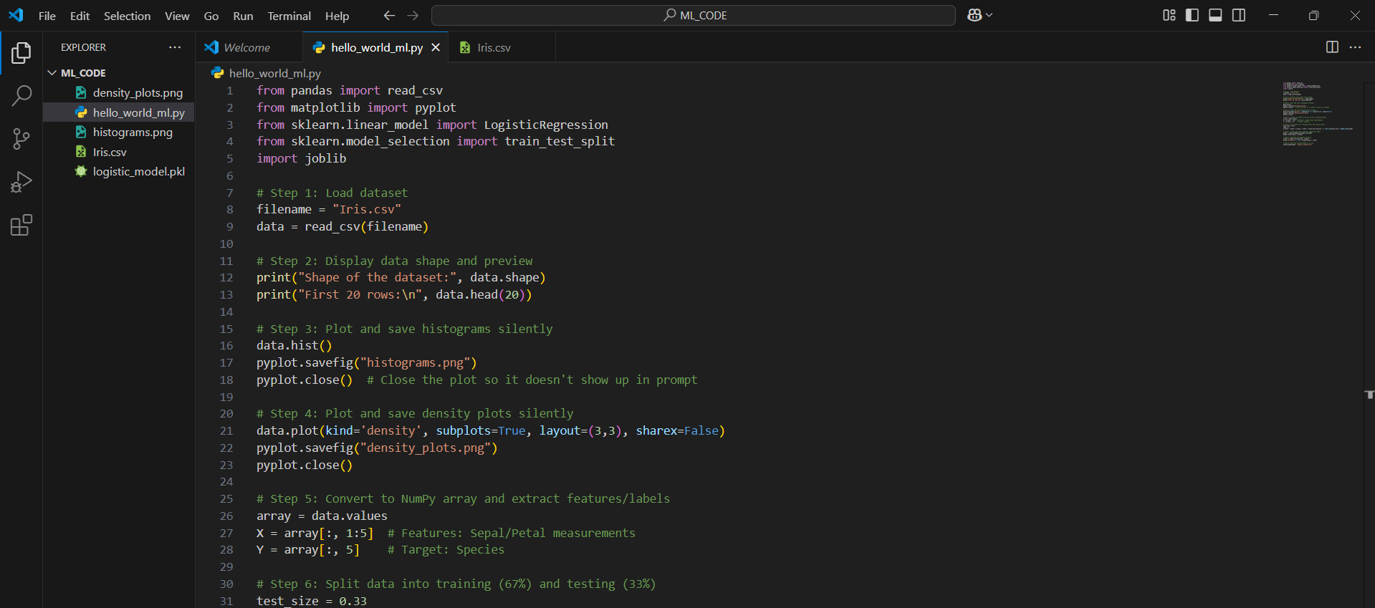Go forward using the right arrow
Screen dimensions: 1375x608
coord(413,15)
